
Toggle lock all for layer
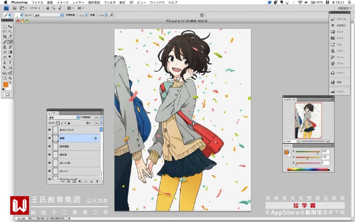(69, 123)
